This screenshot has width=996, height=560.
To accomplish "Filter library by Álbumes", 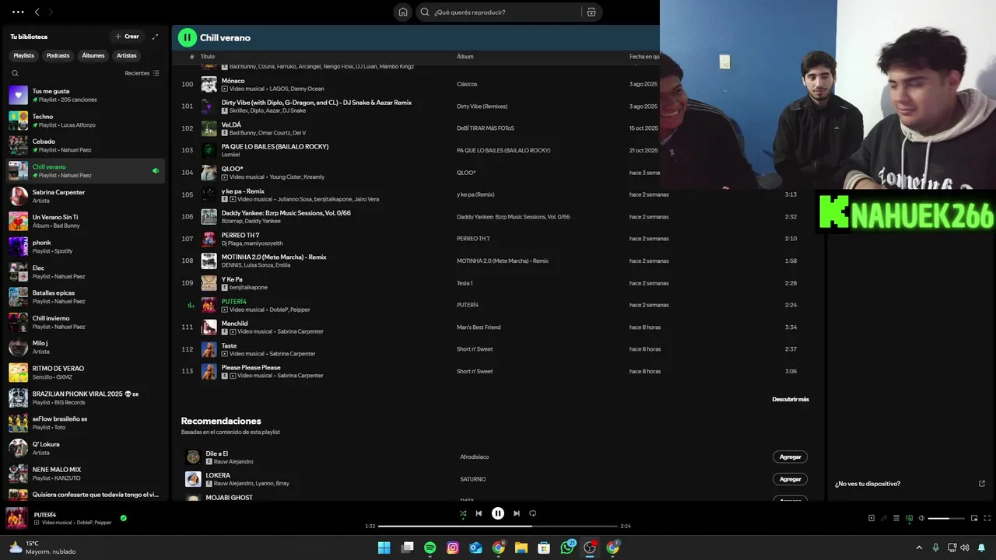I will point(93,56).
